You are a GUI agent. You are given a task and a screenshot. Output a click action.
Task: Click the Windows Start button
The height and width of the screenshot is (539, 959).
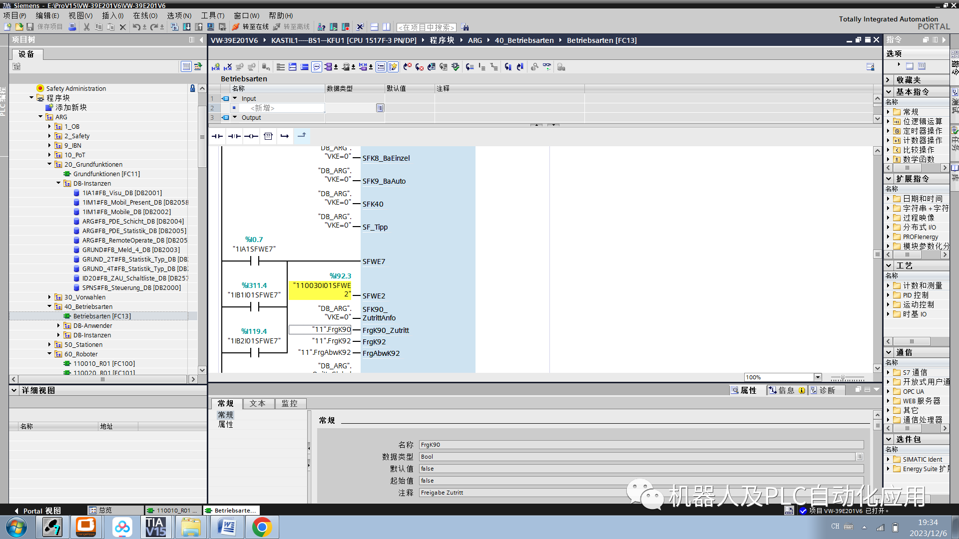click(16, 528)
